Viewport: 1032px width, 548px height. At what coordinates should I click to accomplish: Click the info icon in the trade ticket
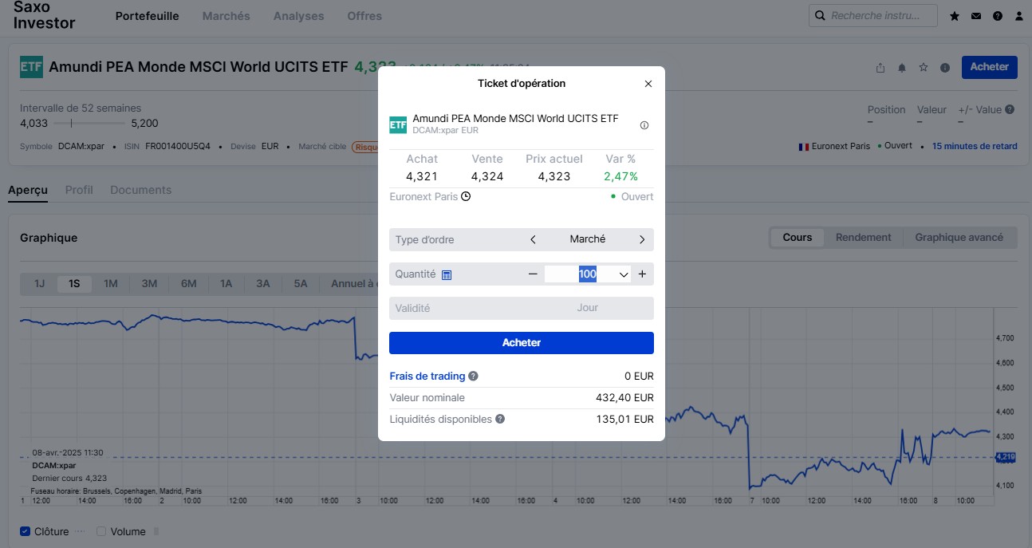pyautogui.click(x=644, y=125)
